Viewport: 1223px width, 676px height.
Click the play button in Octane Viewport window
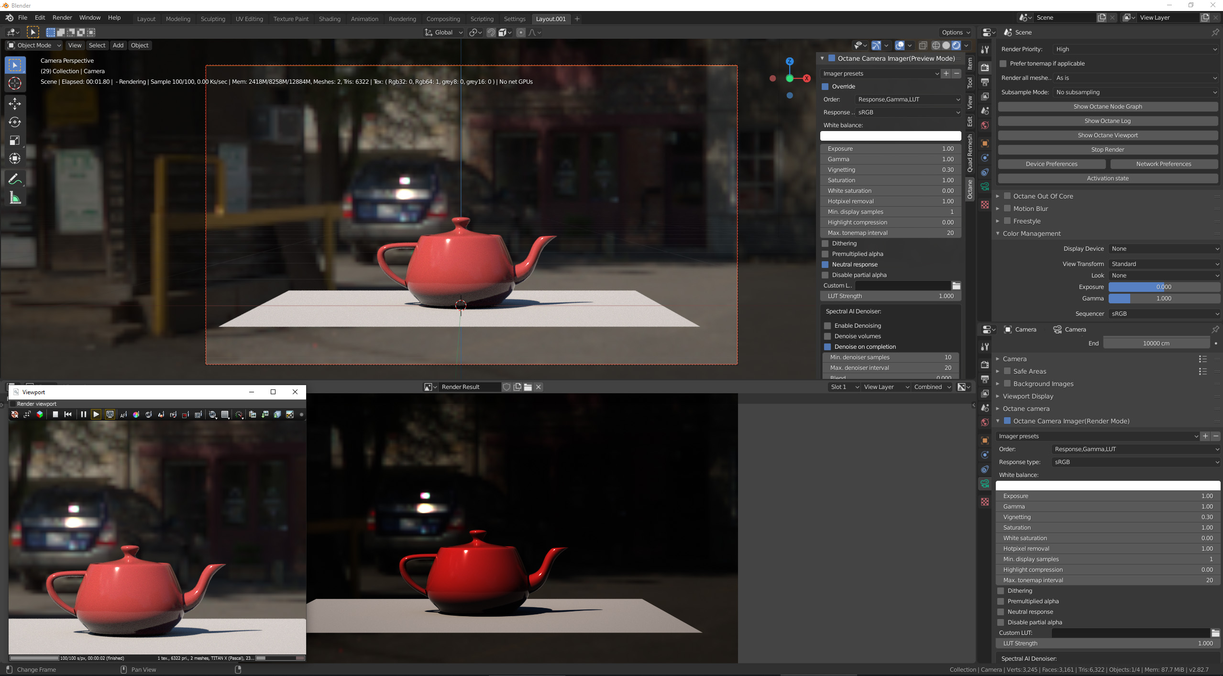pyautogui.click(x=96, y=414)
